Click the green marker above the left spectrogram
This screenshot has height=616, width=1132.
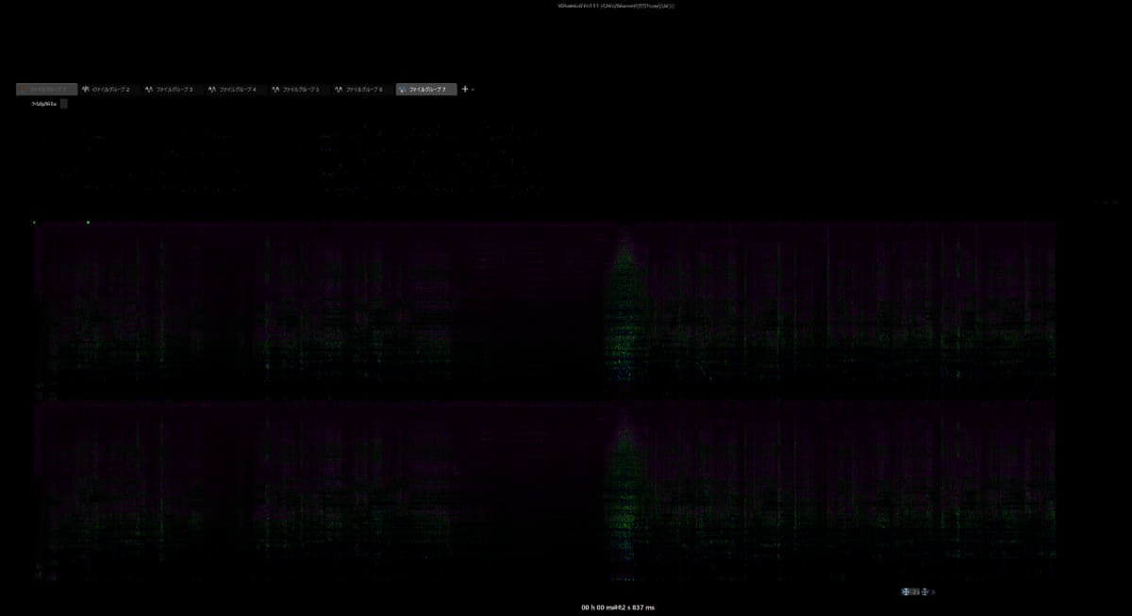point(34,223)
